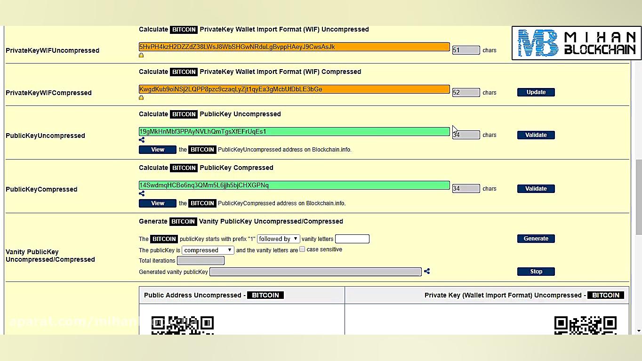This screenshot has width=642, height=361.
Task: Click the PublicKey Uncompressed green address field
Action: [x=294, y=131]
